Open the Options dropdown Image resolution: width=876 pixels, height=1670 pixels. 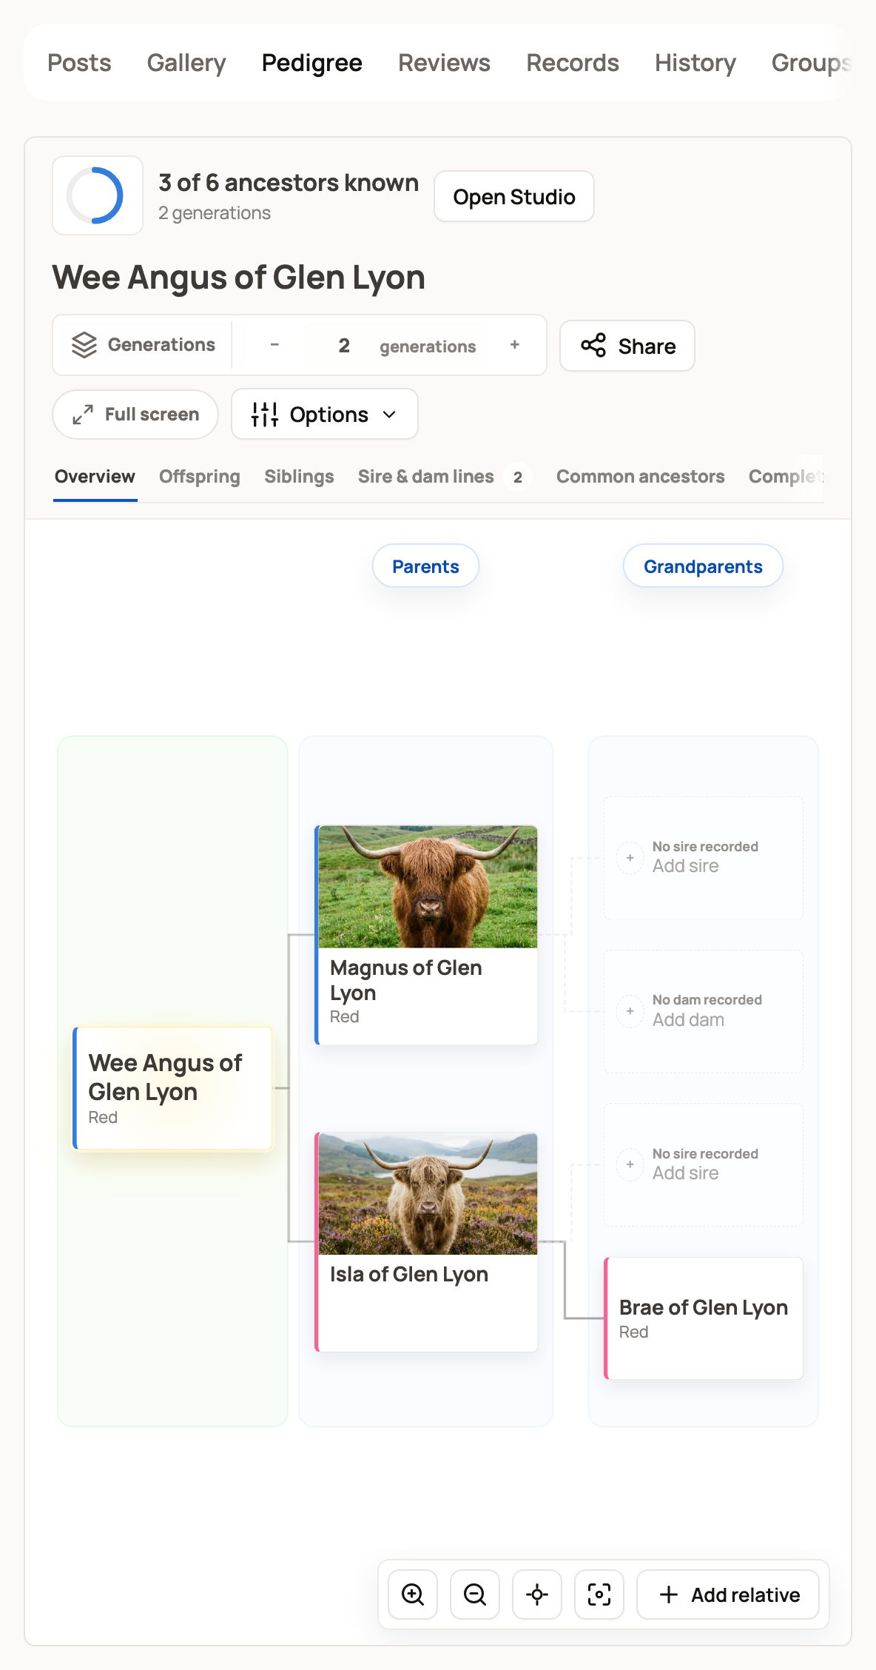[325, 415]
